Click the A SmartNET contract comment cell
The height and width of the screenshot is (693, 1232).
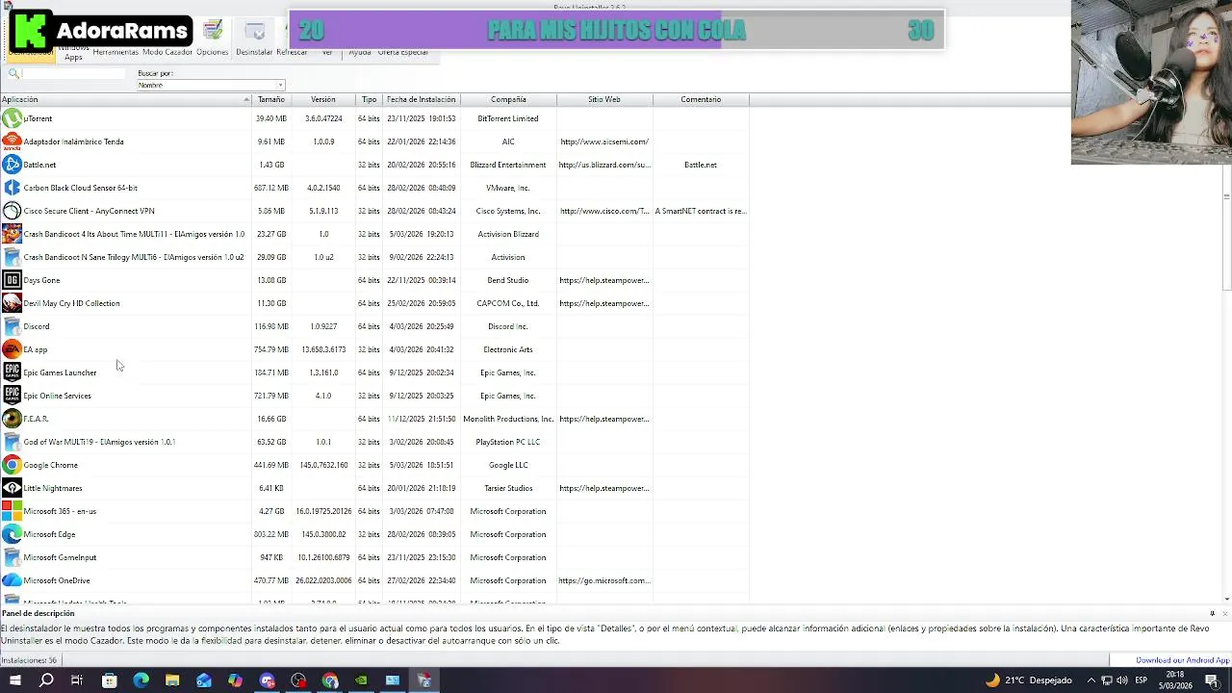point(701,211)
